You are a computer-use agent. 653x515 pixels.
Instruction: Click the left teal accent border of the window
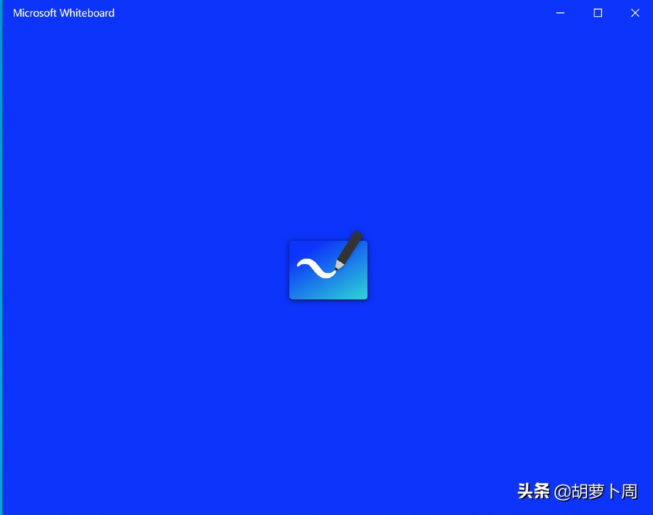(2, 257)
